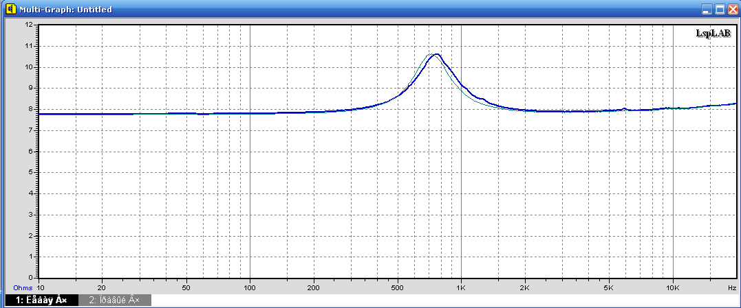The image size is (741, 308).
Task: Click the Hz axis label
Action: (732, 287)
